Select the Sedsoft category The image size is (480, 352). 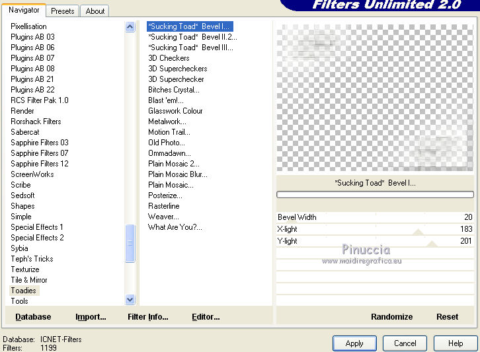click(x=22, y=195)
